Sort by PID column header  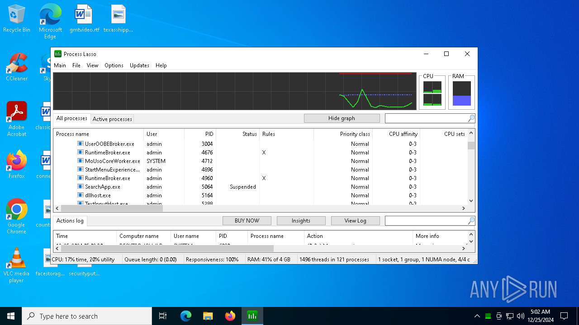click(200, 134)
